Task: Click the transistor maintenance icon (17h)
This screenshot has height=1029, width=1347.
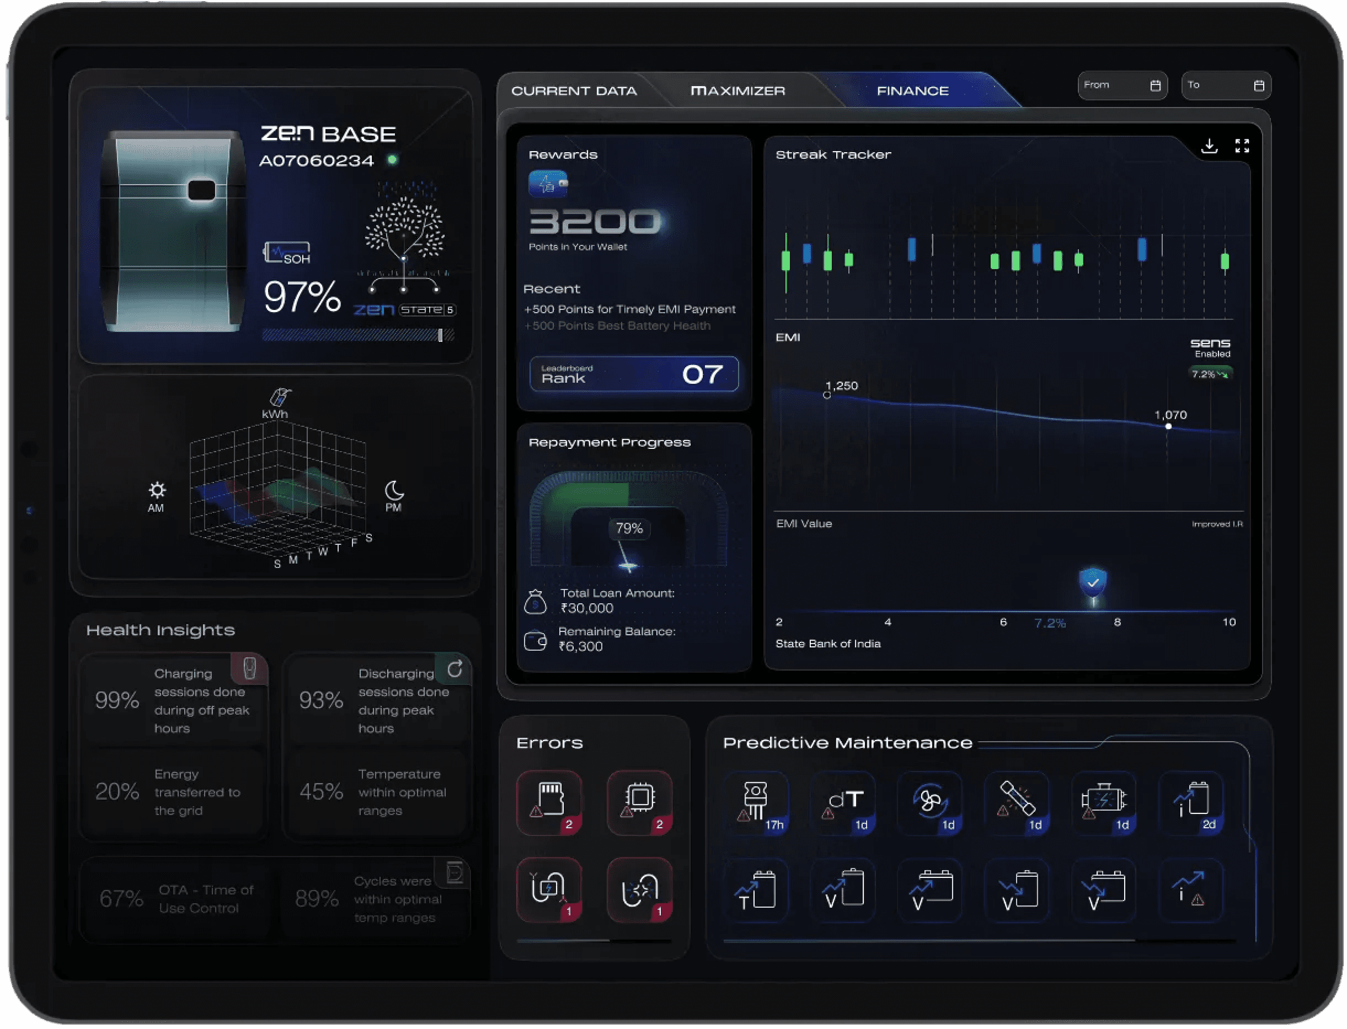Action: [x=756, y=803]
